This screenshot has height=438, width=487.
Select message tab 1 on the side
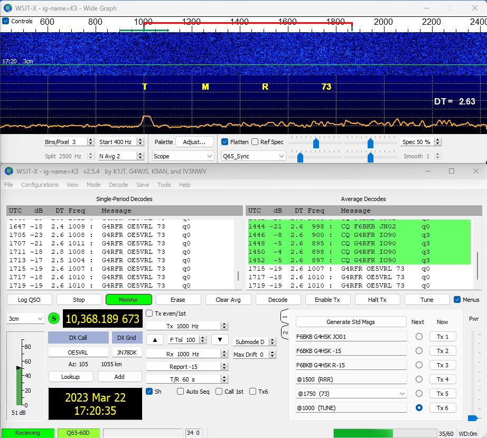pos(284,318)
